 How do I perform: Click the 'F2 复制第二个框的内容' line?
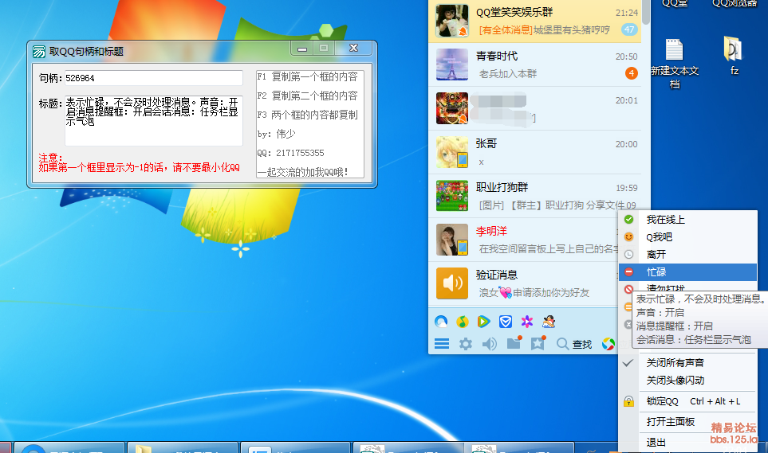(x=308, y=96)
